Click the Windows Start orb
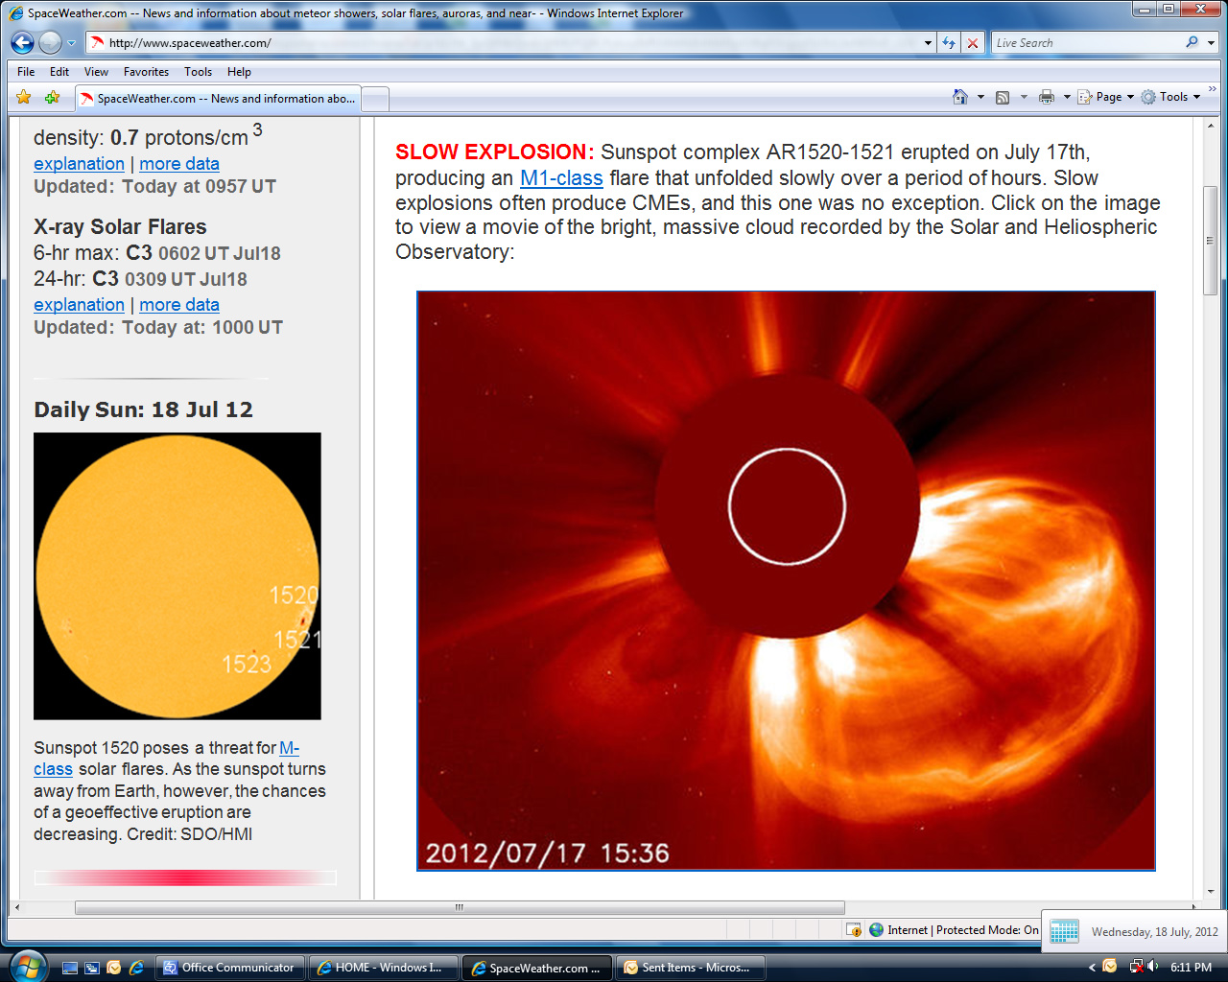The image size is (1228, 982). tap(26, 966)
